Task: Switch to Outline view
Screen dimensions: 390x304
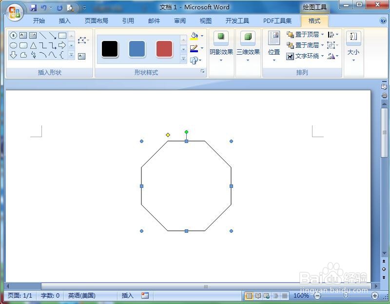Action: 276,296
